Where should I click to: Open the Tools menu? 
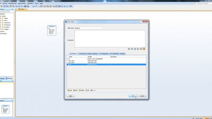pos(36,3)
